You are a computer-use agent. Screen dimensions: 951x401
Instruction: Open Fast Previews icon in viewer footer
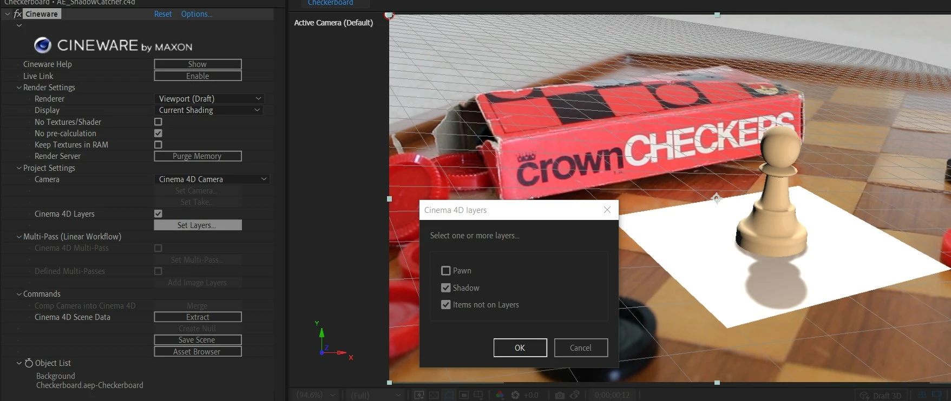419,395
